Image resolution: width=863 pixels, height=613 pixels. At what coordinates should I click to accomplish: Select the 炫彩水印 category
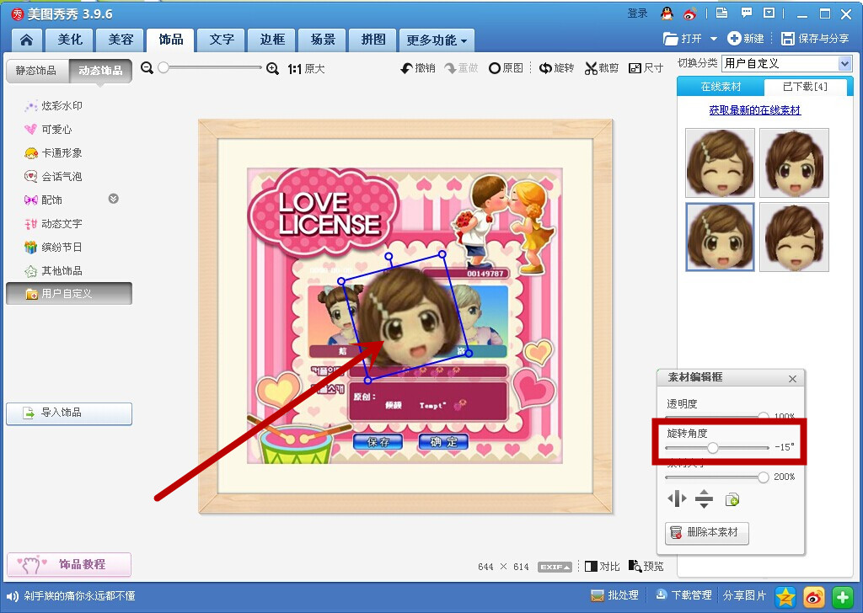(x=53, y=105)
